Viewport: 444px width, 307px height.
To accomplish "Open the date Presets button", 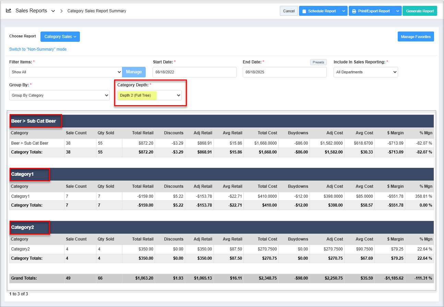I will (x=318, y=62).
